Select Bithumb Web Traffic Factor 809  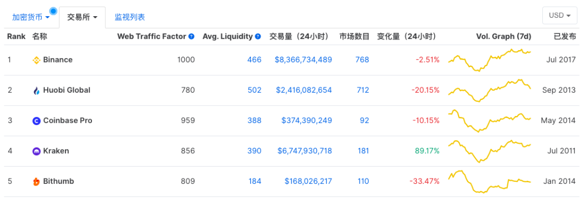click(188, 182)
